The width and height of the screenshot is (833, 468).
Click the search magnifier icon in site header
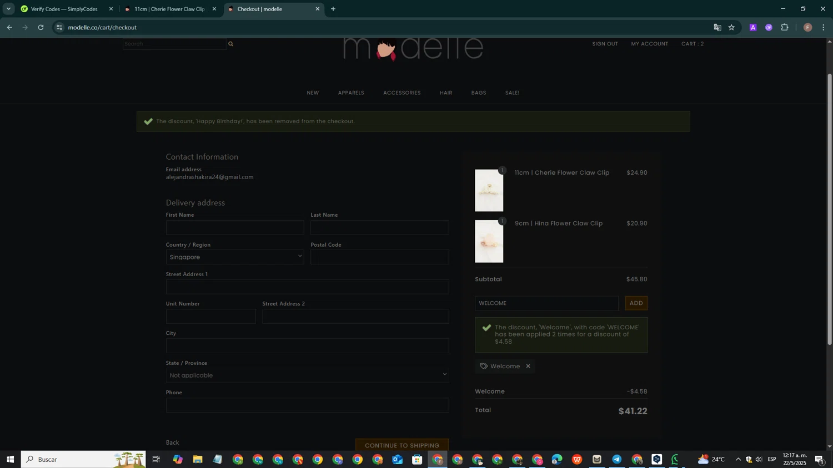click(x=230, y=44)
